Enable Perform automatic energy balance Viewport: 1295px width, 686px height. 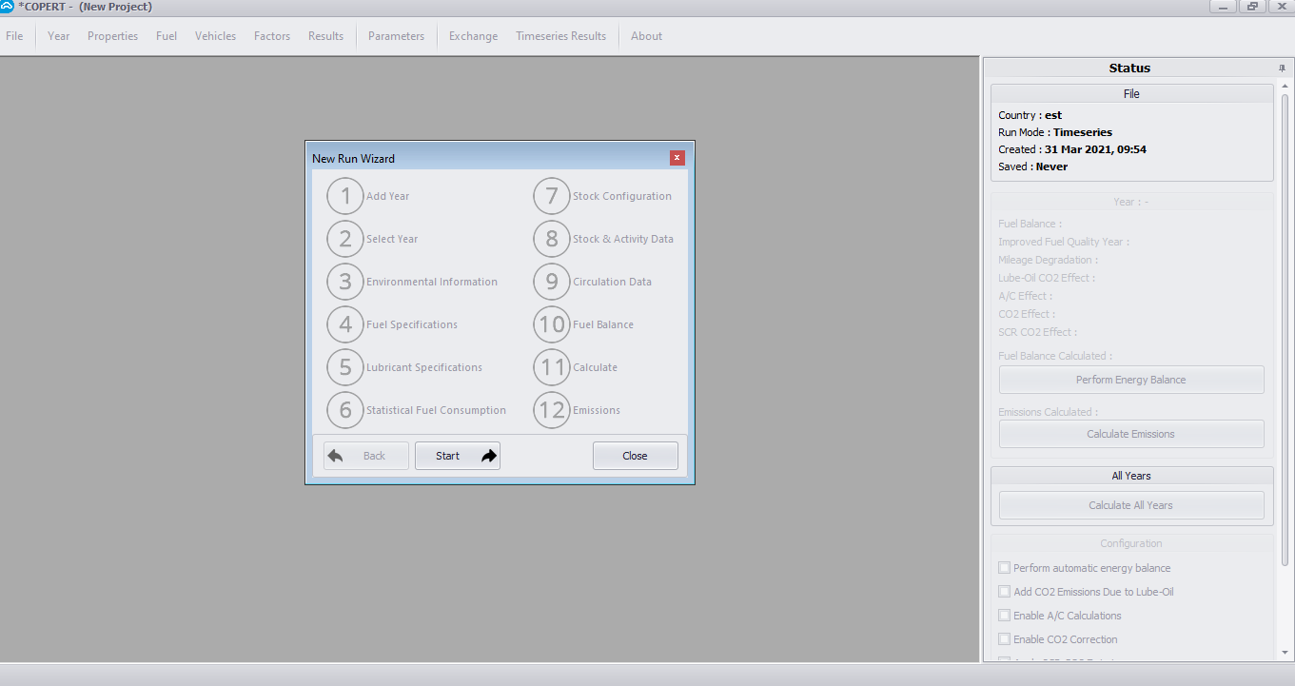point(1004,567)
